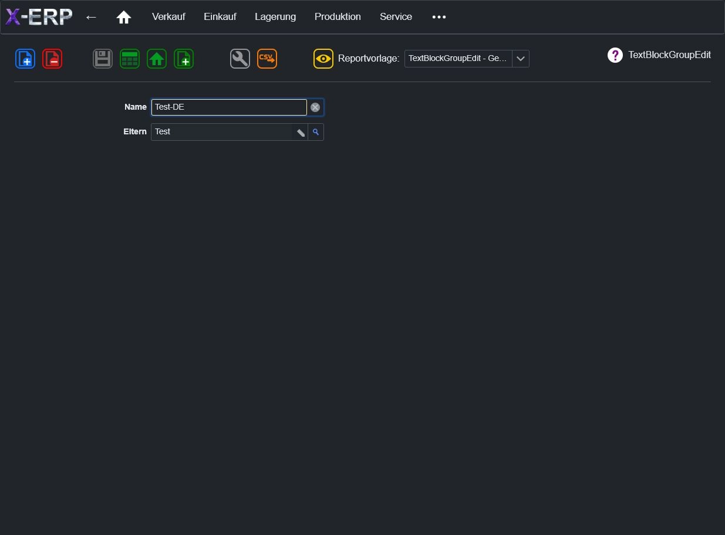Edit Eltern entry with pencil icon
Screen dimensions: 725x535
pos(300,132)
